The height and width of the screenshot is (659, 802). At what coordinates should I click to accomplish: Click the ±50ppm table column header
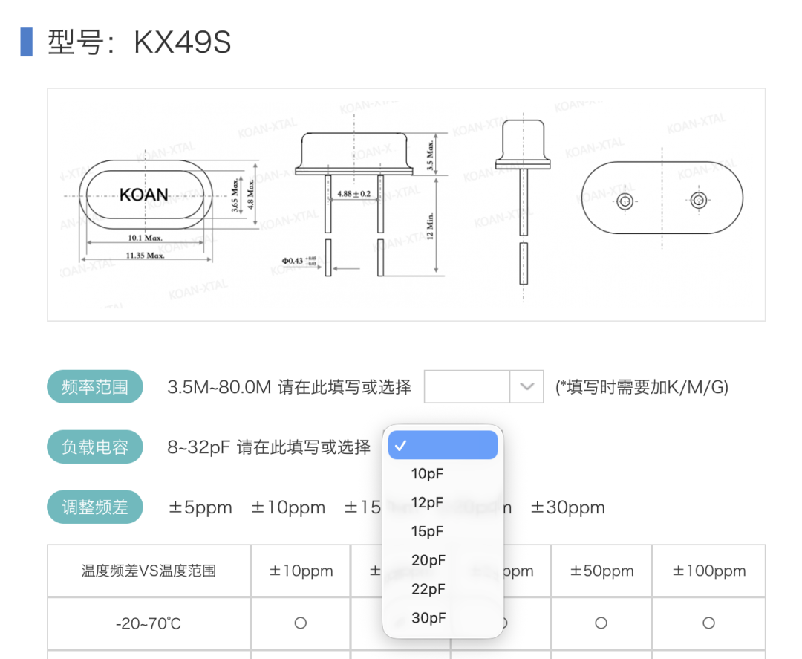(601, 571)
